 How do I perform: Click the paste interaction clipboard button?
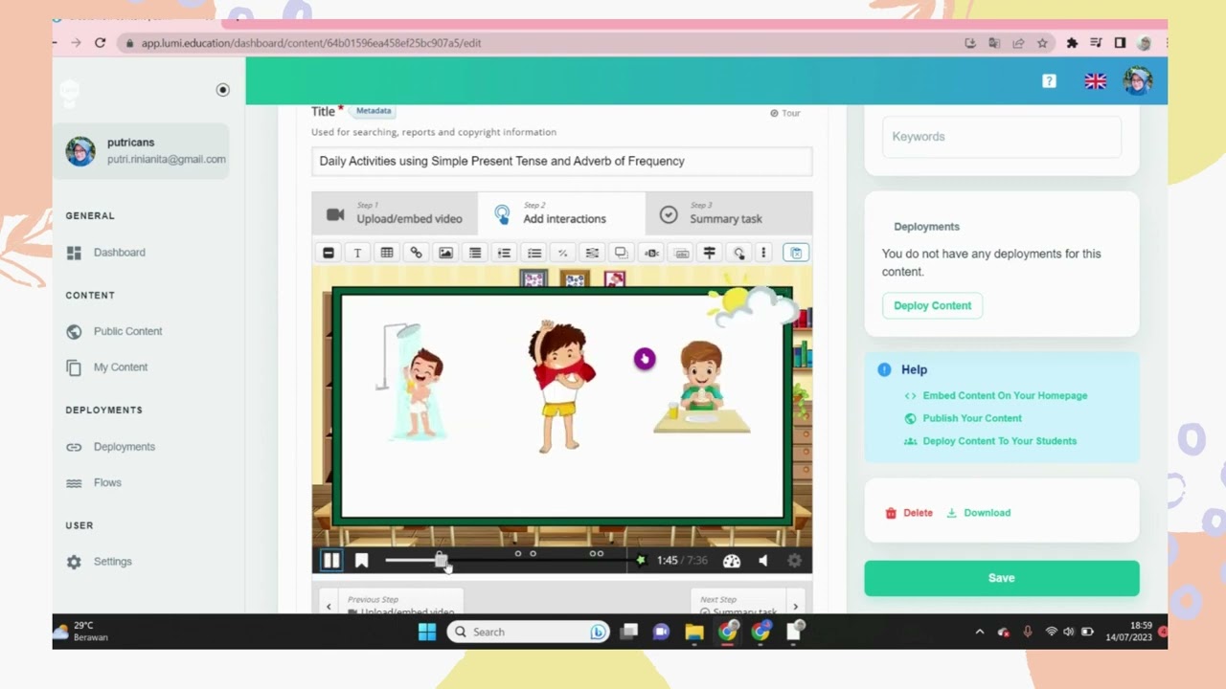[x=795, y=253]
